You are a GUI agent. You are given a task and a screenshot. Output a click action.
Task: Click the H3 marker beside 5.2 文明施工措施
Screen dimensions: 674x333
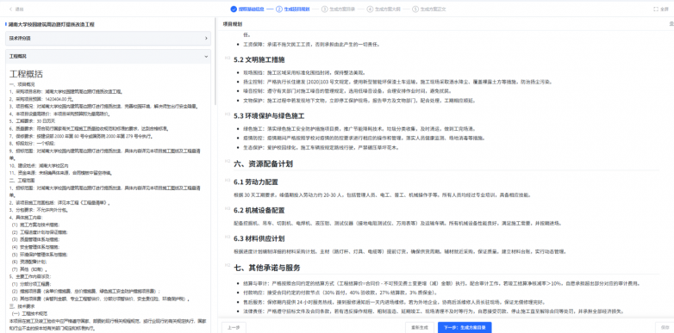point(227,58)
